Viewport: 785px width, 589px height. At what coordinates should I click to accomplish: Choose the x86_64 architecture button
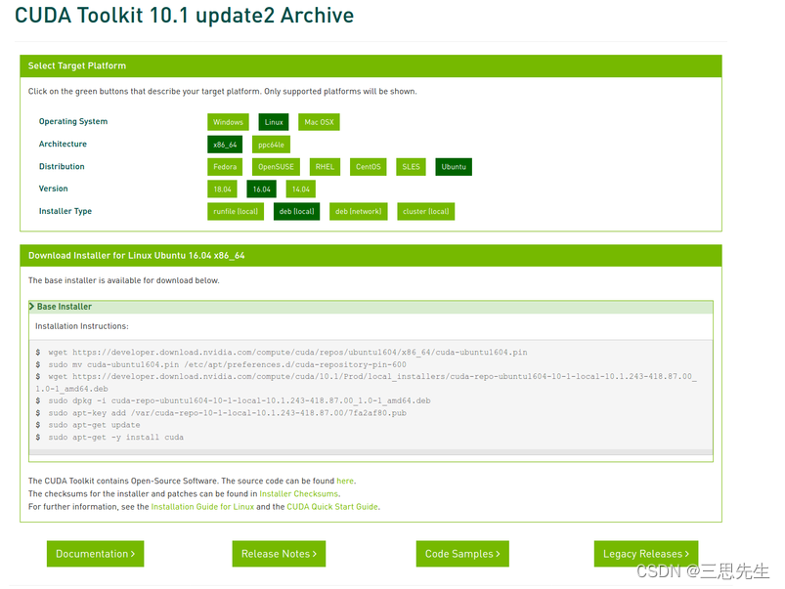pyautogui.click(x=225, y=145)
